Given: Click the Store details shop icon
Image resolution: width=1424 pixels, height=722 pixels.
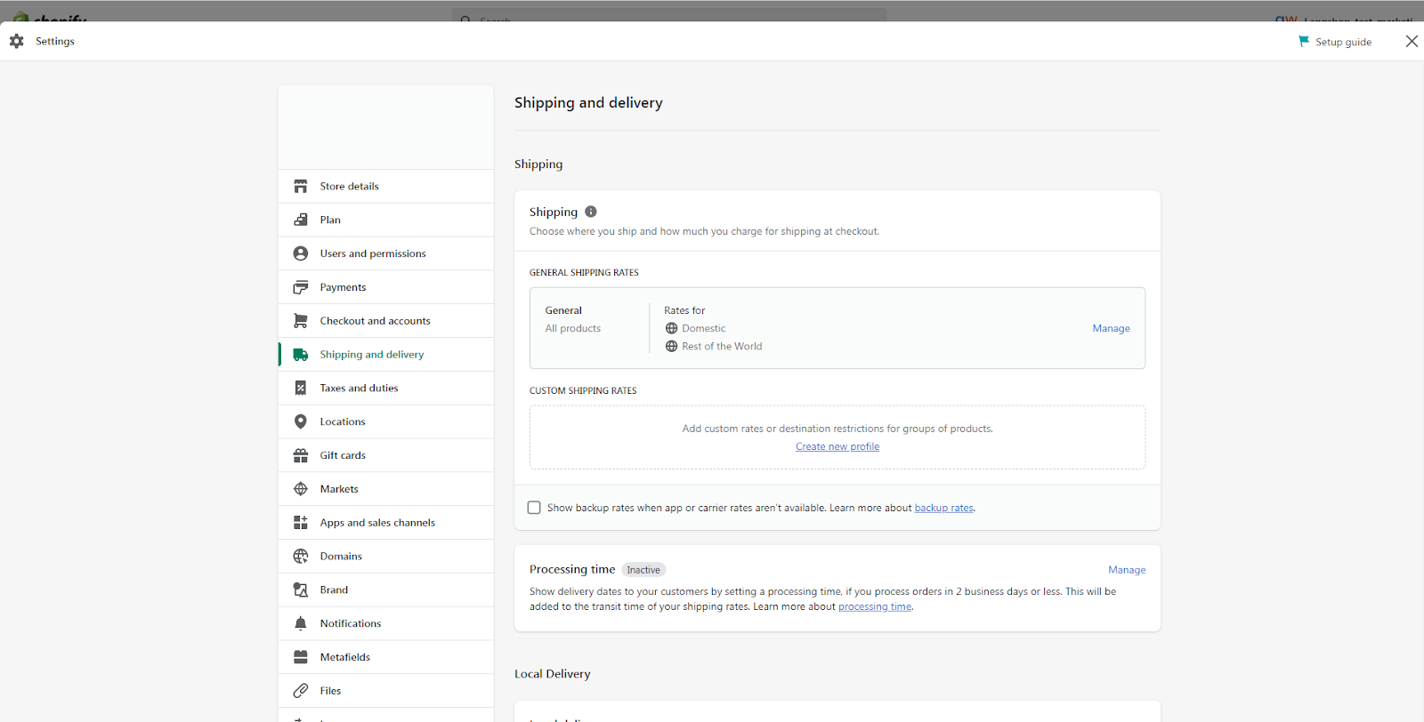Looking at the screenshot, I should [301, 187].
